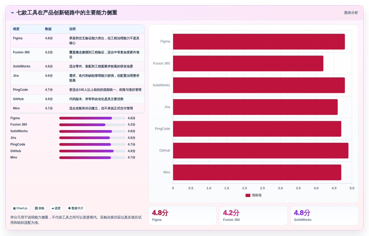Click the GitHub label in the progress list

(x=16, y=151)
